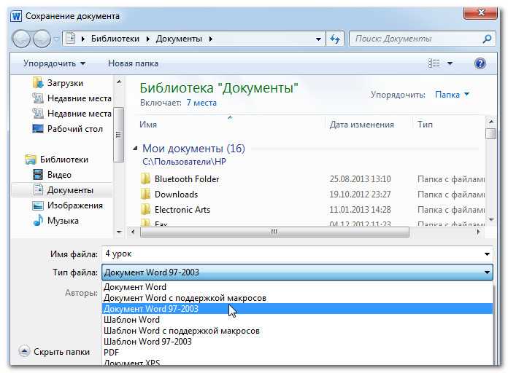This screenshot has height=373, width=508.
Task: Open the 7 места link
Action: [201, 103]
